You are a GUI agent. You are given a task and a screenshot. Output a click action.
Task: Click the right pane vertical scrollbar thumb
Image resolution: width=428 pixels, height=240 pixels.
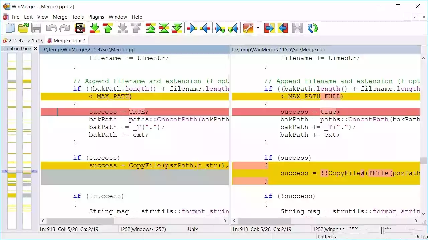coord(424,161)
